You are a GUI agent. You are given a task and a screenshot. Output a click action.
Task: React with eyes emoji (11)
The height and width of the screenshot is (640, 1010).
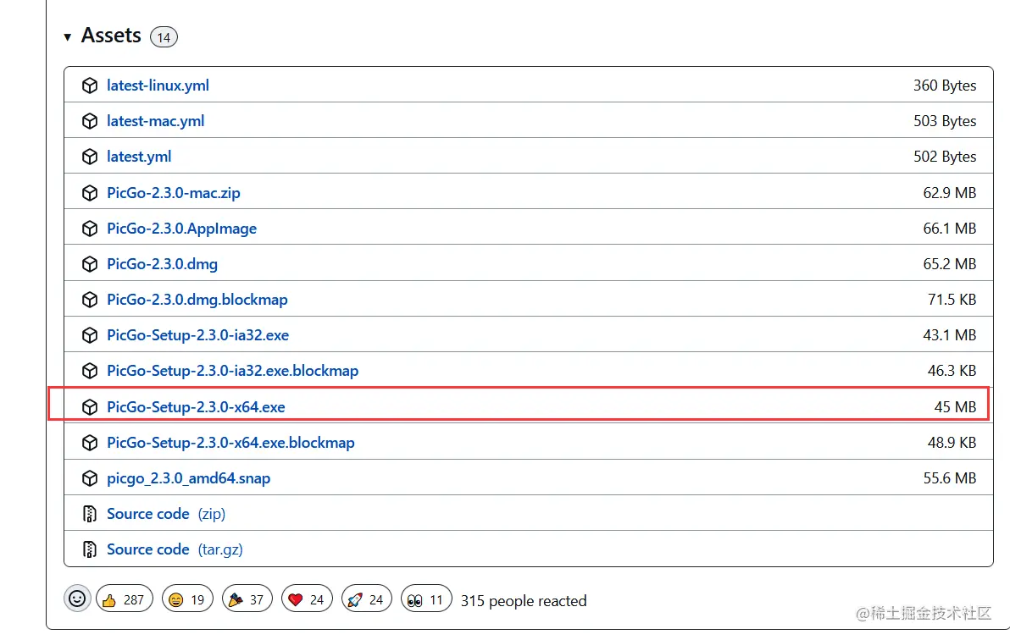426,599
